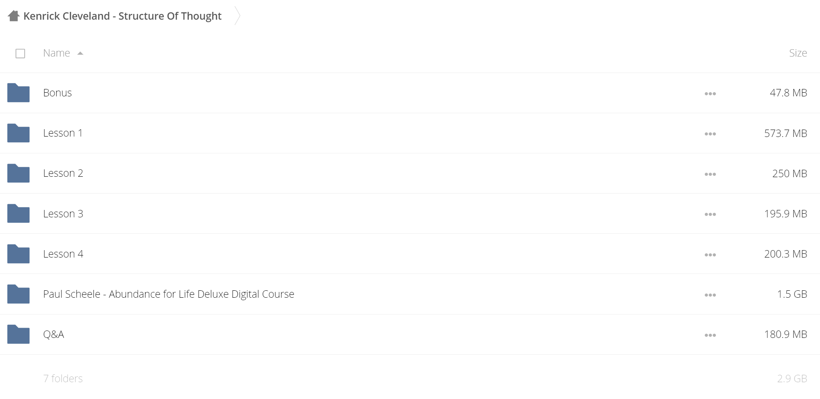Click the breadcrumb chevron separator

tap(237, 16)
